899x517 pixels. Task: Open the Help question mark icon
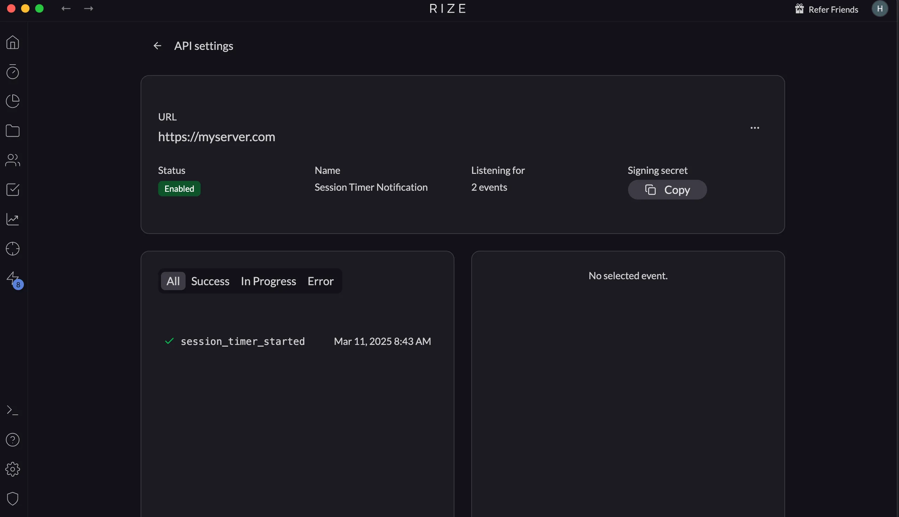(x=13, y=440)
